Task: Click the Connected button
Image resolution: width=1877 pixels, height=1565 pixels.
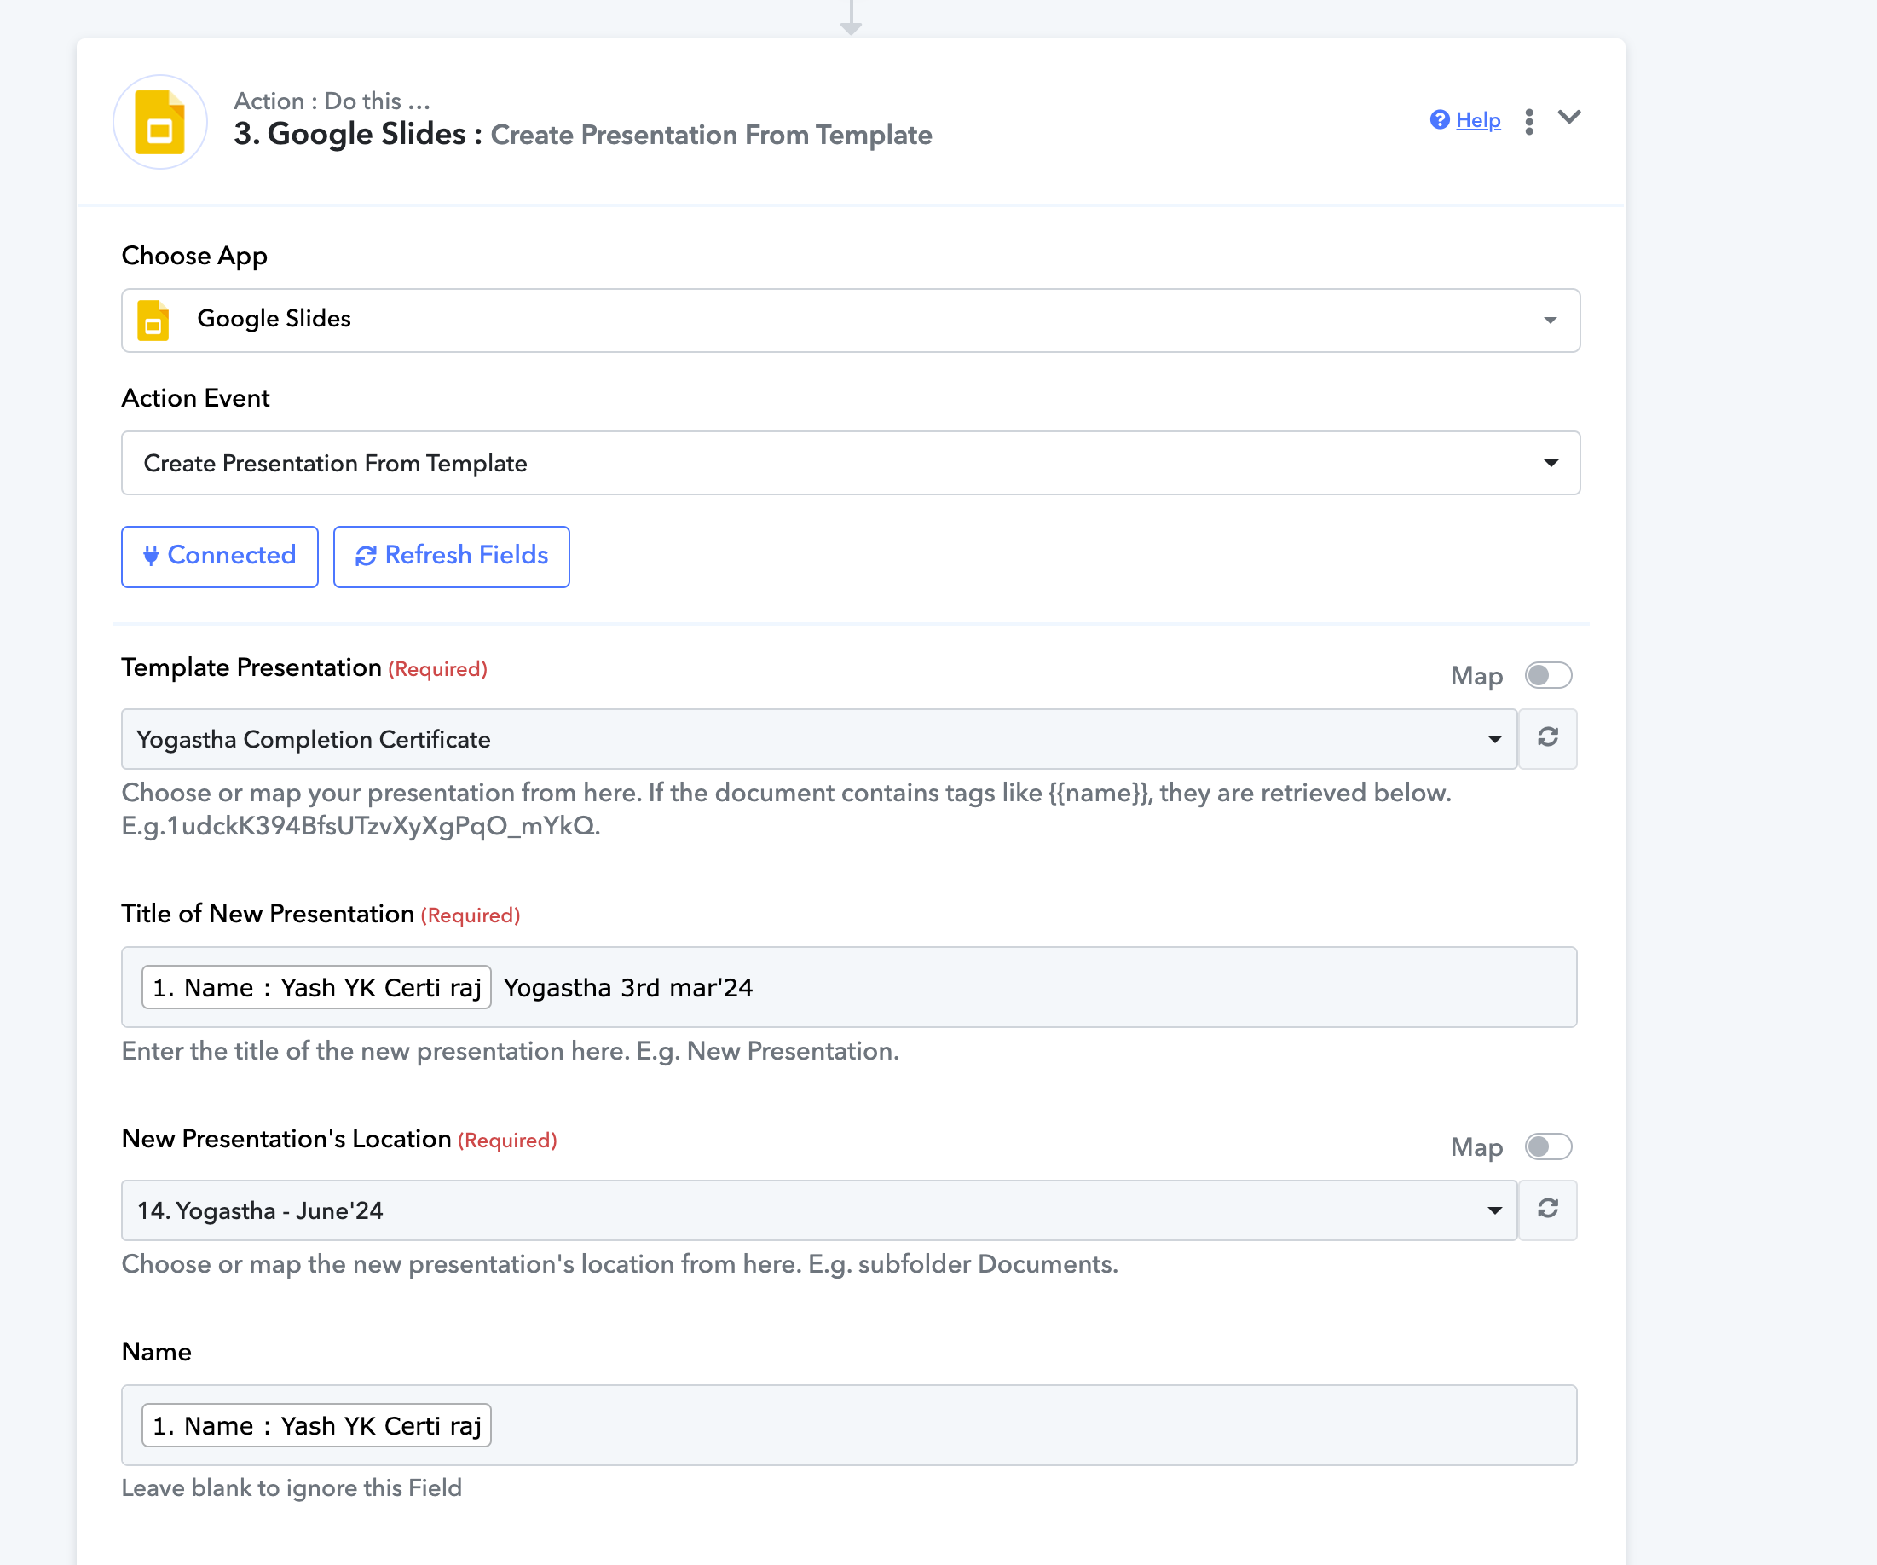Action: pyautogui.click(x=220, y=556)
